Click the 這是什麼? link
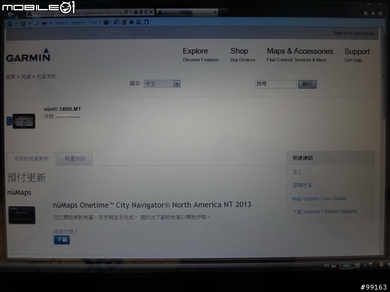Screen dimensions: 390x292 65,232
